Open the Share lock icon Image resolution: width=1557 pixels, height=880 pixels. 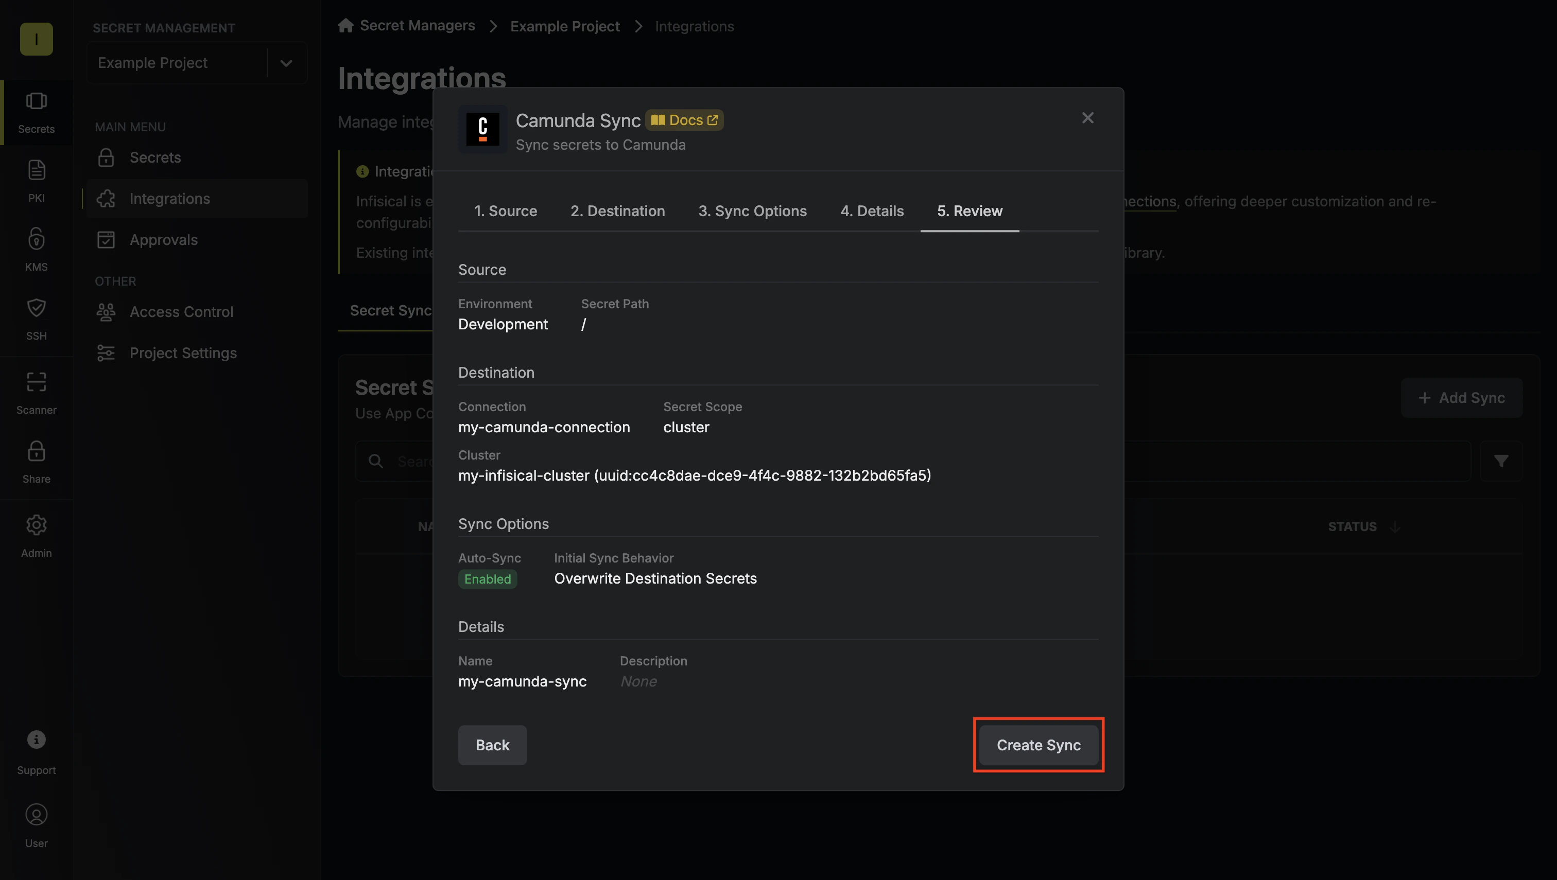36,451
